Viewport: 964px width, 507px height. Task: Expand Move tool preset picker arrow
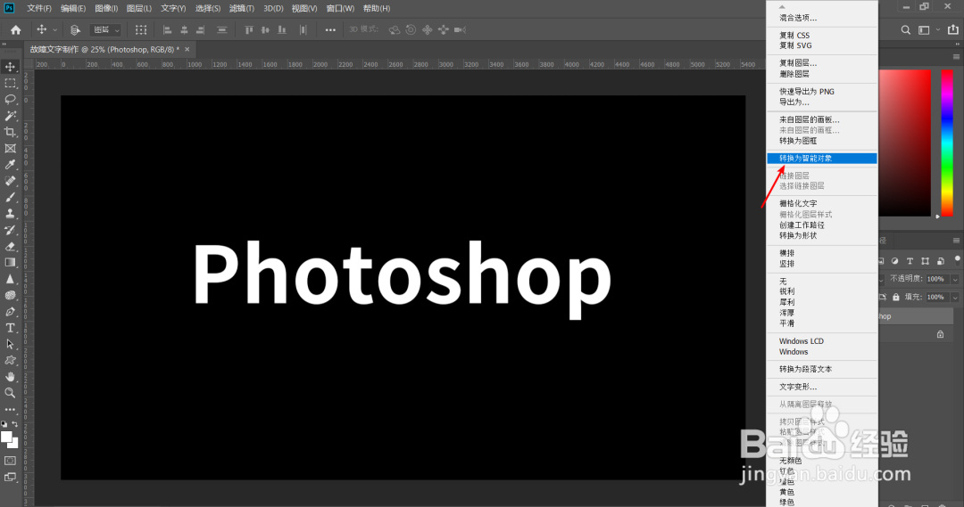pyautogui.click(x=54, y=29)
